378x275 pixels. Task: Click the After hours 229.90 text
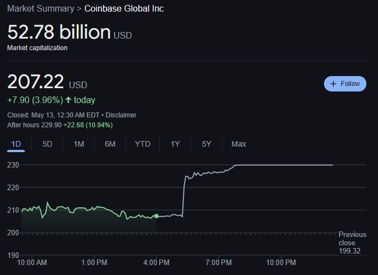point(34,125)
